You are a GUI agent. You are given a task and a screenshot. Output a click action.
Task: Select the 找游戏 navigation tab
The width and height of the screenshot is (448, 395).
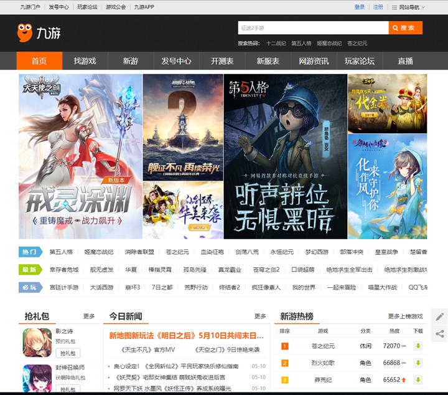(85, 60)
